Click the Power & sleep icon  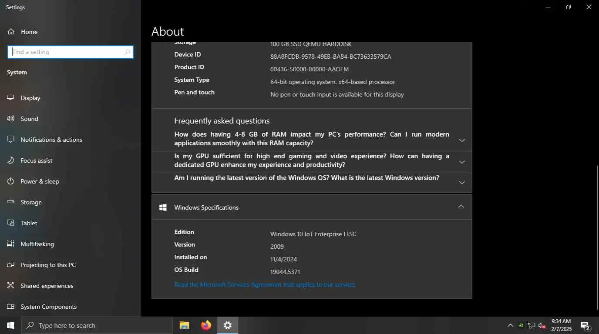pos(11,181)
